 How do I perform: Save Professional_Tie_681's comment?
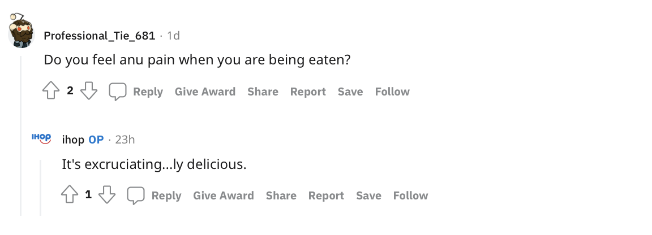[x=350, y=92]
